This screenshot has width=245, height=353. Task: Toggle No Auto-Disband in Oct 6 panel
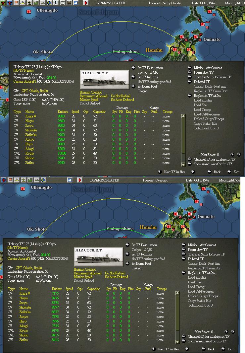coord(122,100)
